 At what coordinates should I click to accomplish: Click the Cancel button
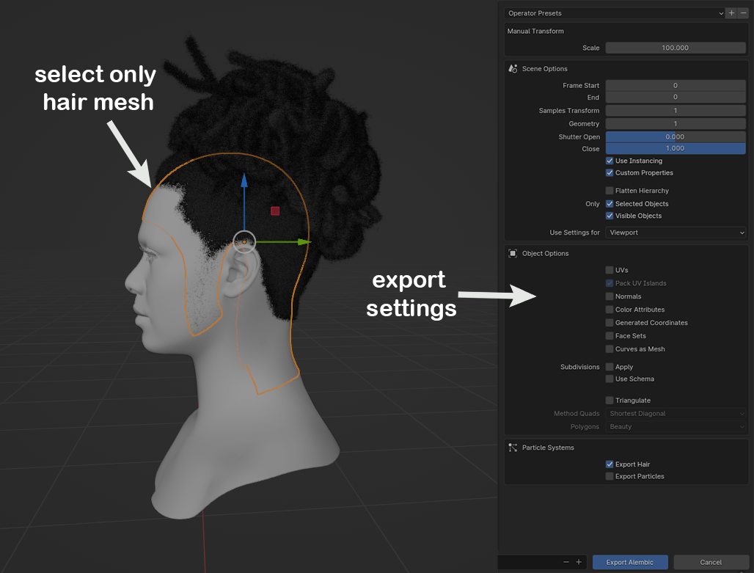click(711, 562)
